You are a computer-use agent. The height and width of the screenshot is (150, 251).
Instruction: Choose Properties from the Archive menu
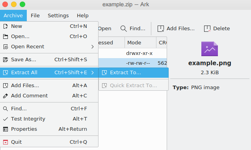[49, 129]
